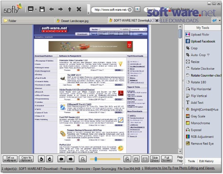
Task: Zoom in with right magnifier button
Action: coord(127,159)
